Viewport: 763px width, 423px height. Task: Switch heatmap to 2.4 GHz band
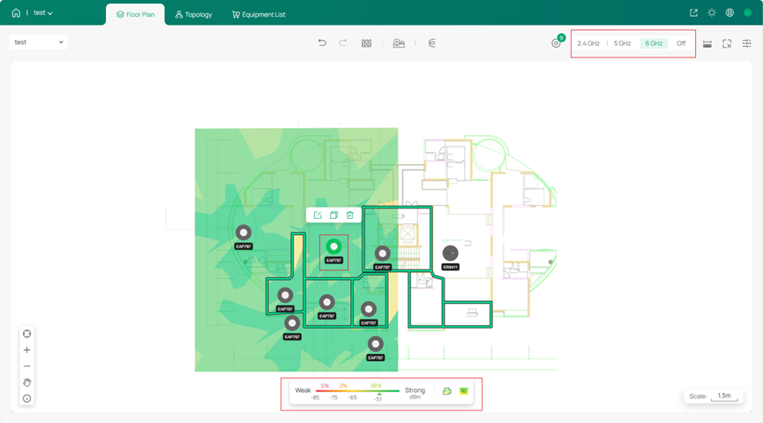tap(588, 43)
